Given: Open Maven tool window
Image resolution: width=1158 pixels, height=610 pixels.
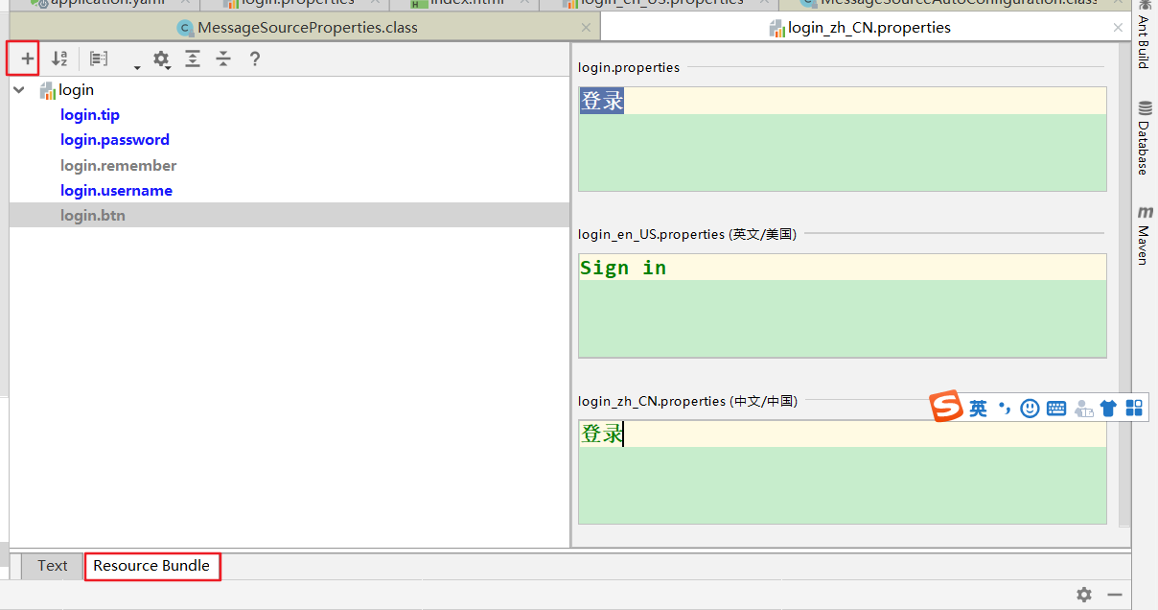Looking at the screenshot, I should pos(1144,234).
